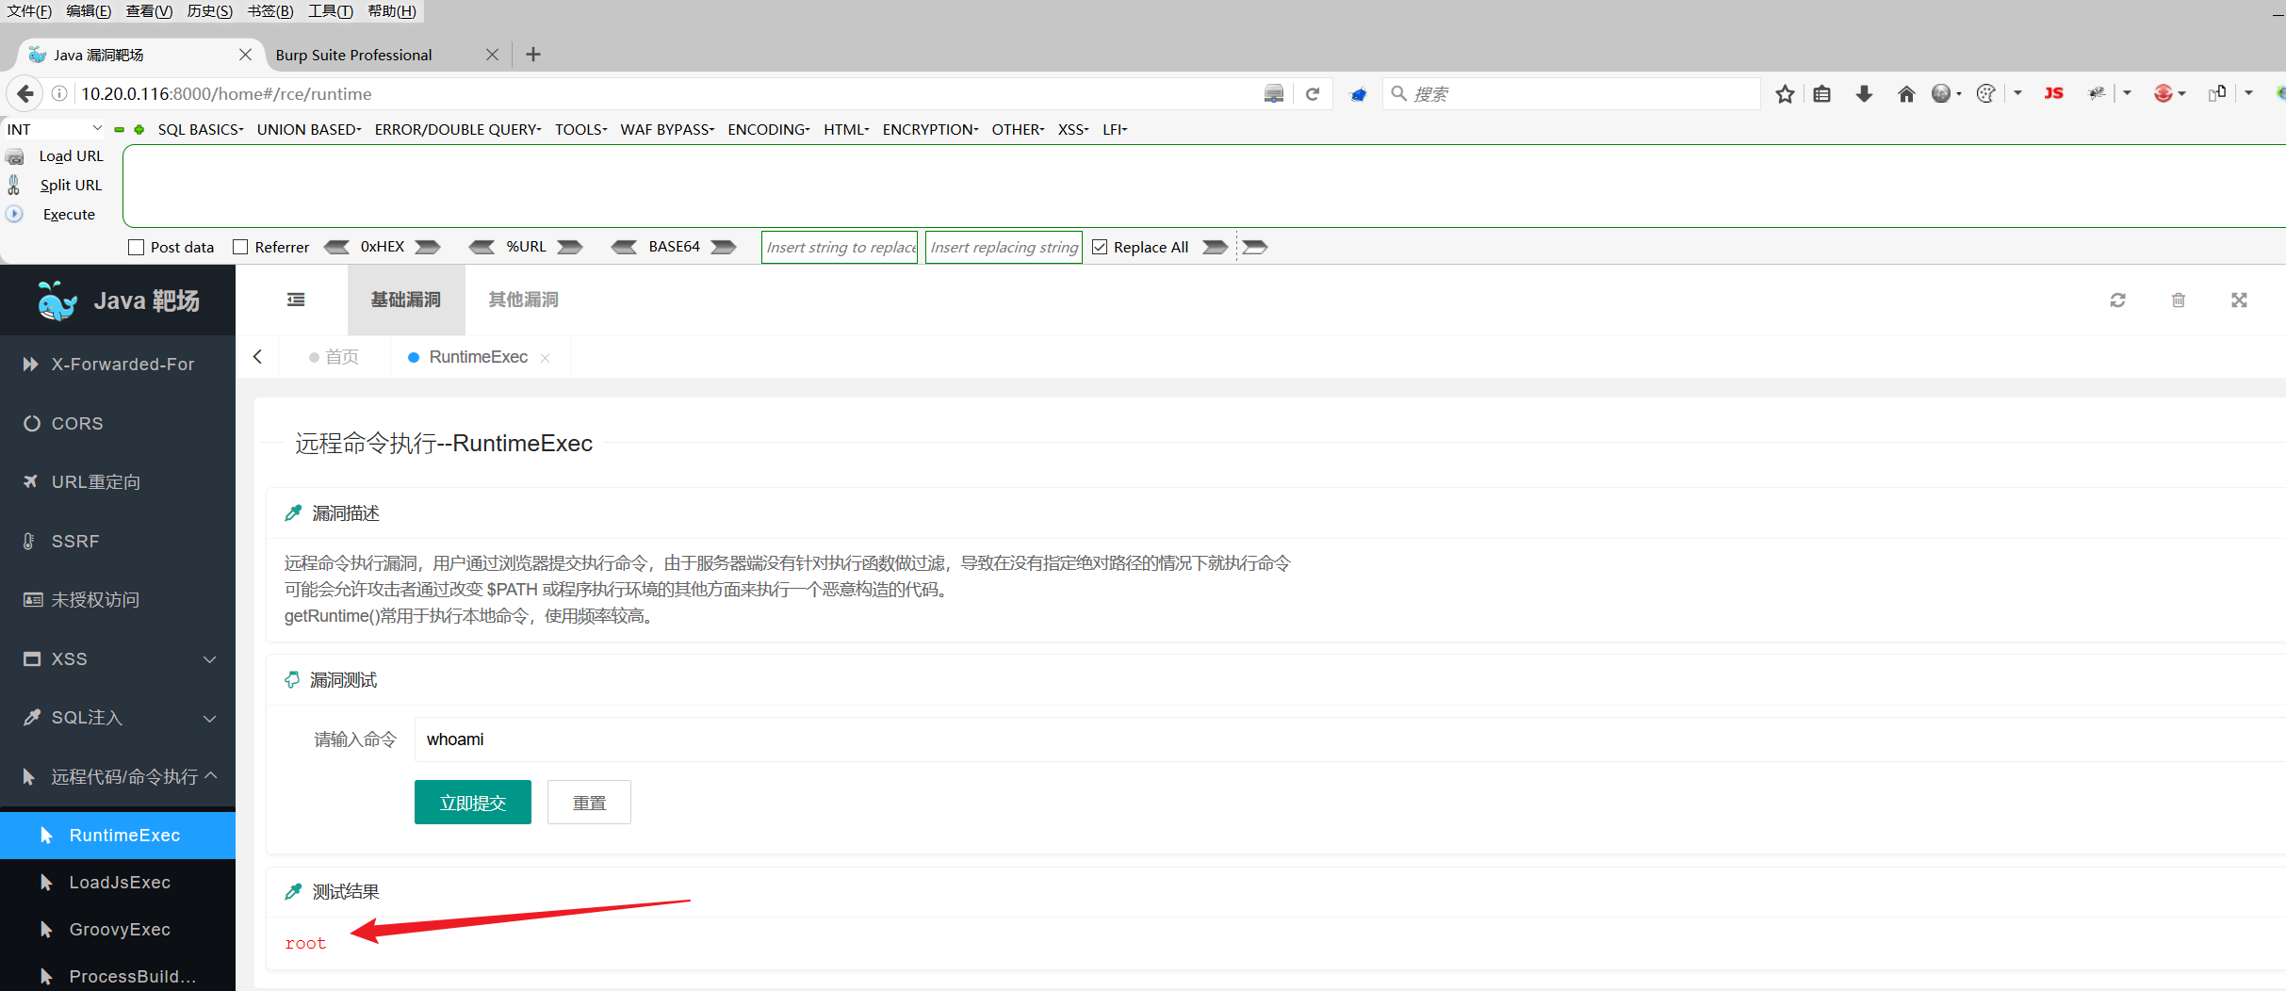Expand the SQL注入 sidebar menu
This screenshot has width=2286, height=991.
pyautogui.click(x=118, y=718)
